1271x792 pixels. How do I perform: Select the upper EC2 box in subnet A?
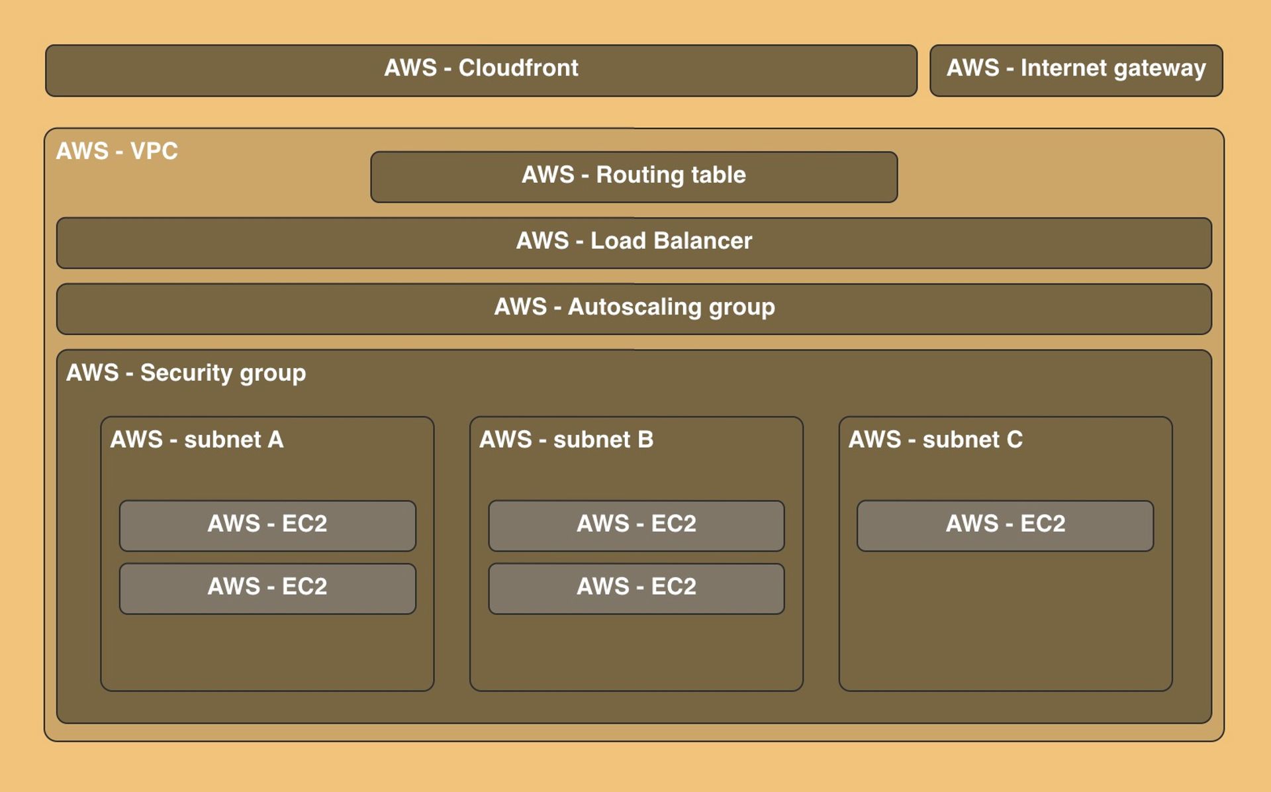point(267,525)
